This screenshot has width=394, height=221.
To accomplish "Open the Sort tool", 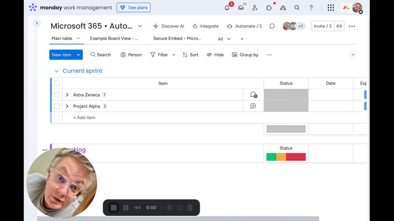I will click(x=191, y=55).
